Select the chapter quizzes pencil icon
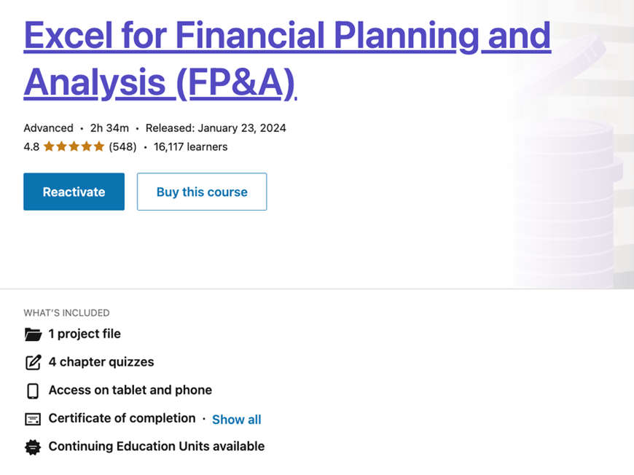 point(33,361)
